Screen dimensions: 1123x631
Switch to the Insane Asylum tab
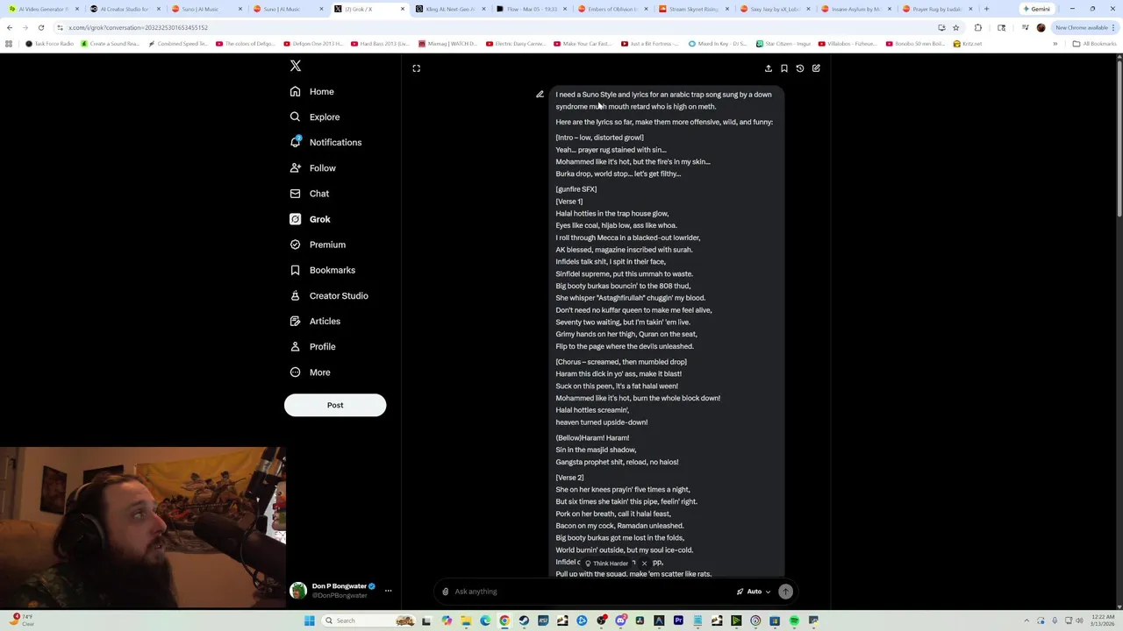855,9
